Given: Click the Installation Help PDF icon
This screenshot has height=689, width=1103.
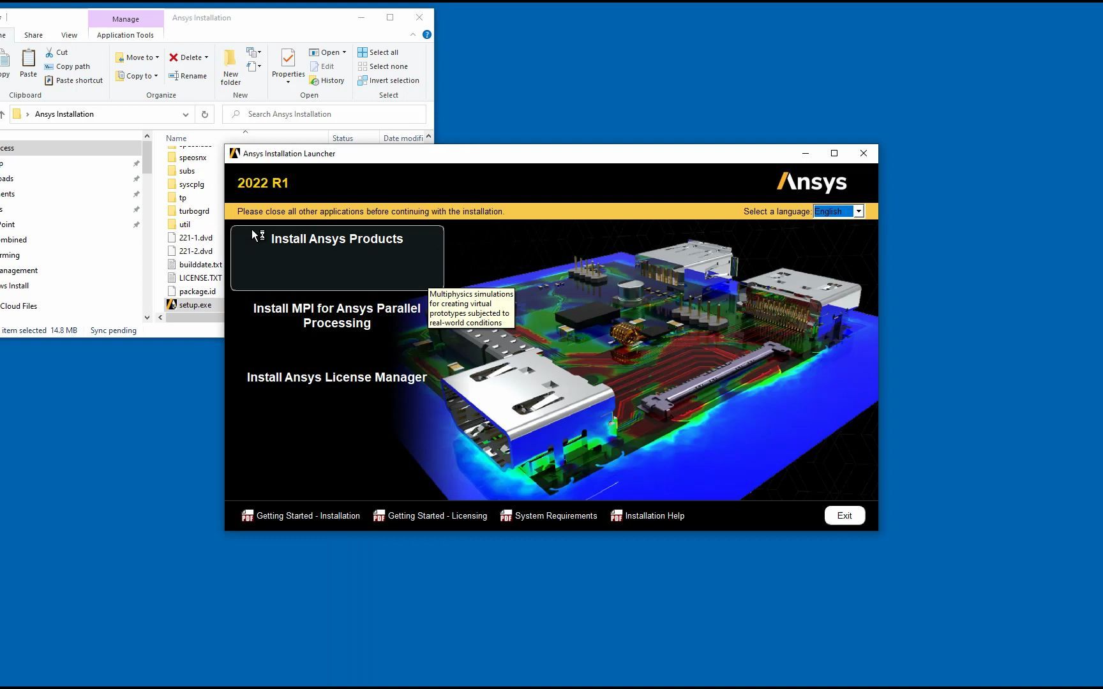Looking at the screenshot, I should pyautogui.click(x=616, y=515).
